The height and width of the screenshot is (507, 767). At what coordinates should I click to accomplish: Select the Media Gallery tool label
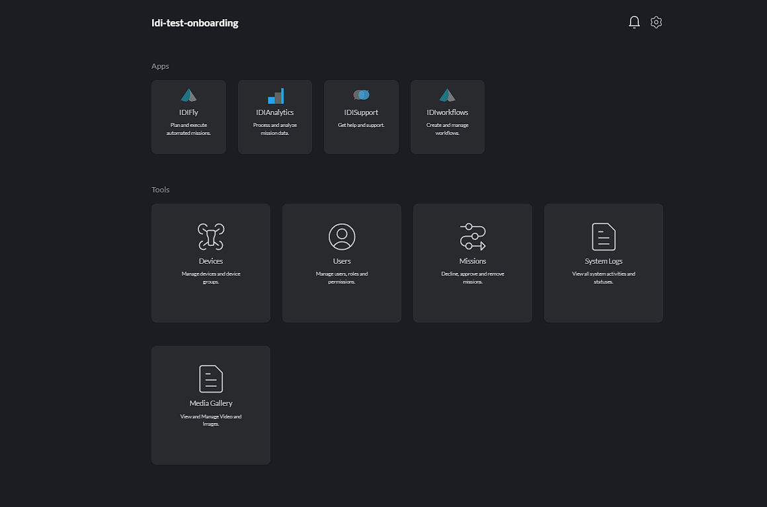211,403
